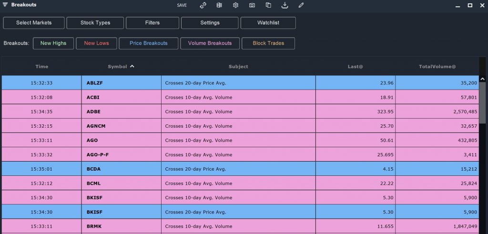This screenshot has width=488, height=234.
Task: Sort by the TotalVolume@ column header
Action: pyautogui.click(x=437, y=66)
